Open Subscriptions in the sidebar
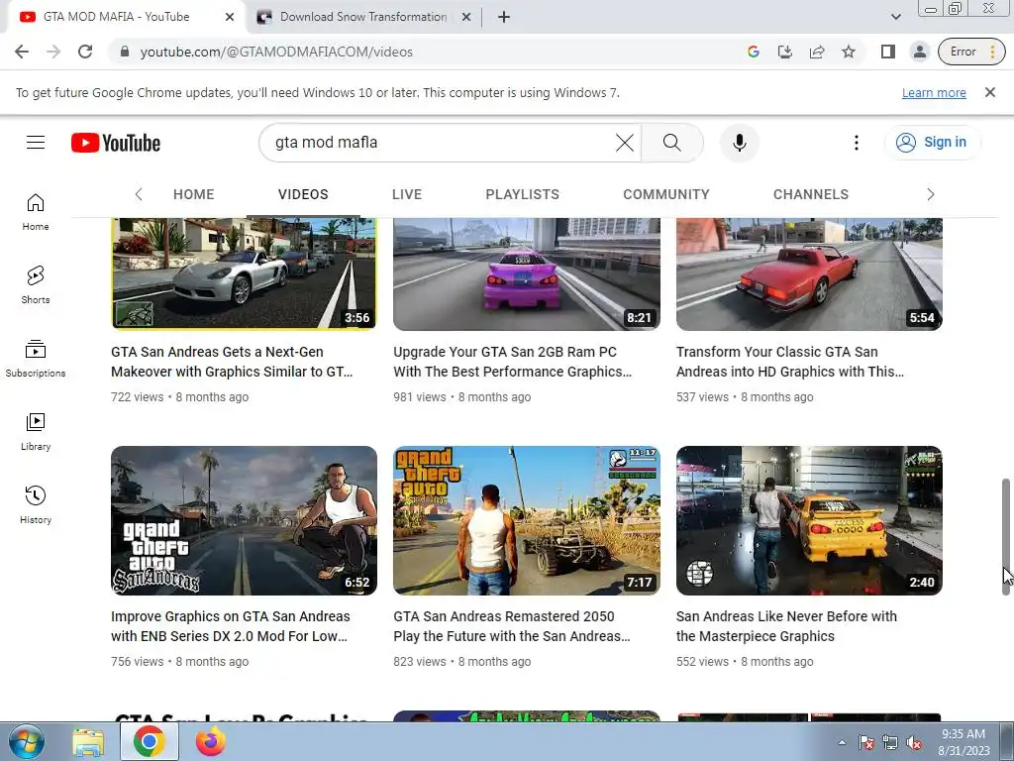This screenshot has width=1014, height=761. 36,359
